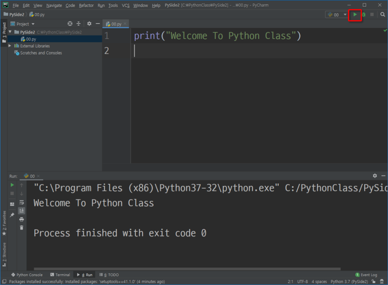This screenshot has height=285, width=388.
Task: Run the 00 script with green play button
Action: click(x=355, y=15)
